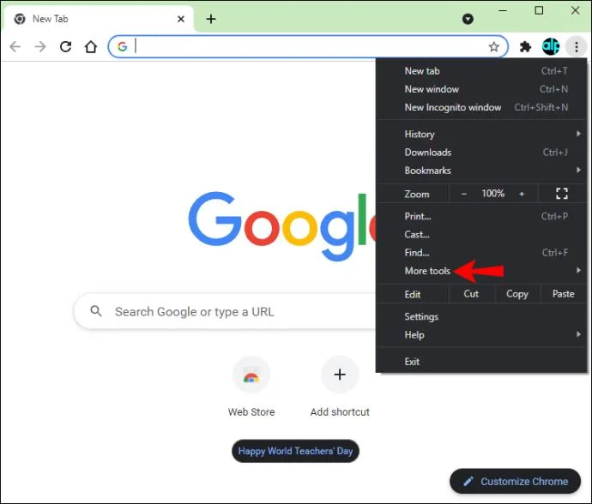Click the pencil icon on Customize Chrome

[468, 482]
